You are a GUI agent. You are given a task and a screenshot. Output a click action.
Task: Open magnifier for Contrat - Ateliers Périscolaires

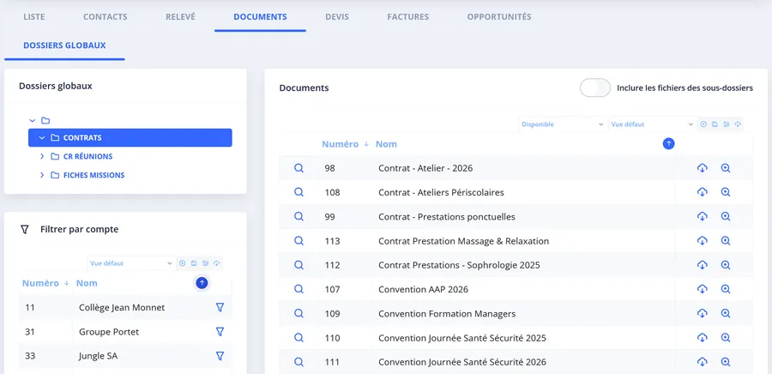(x=299, y=192)
